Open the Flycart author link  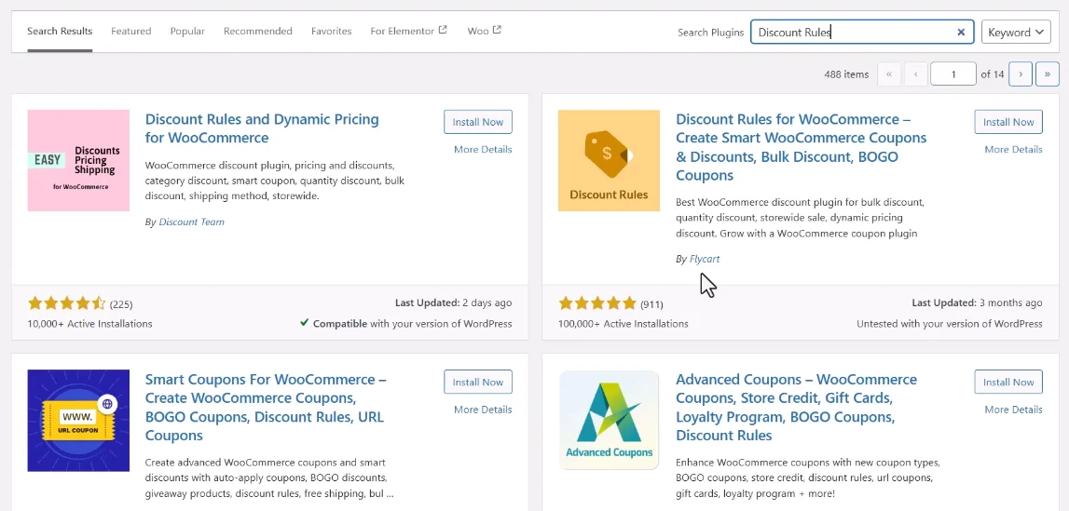click(705, 260)
